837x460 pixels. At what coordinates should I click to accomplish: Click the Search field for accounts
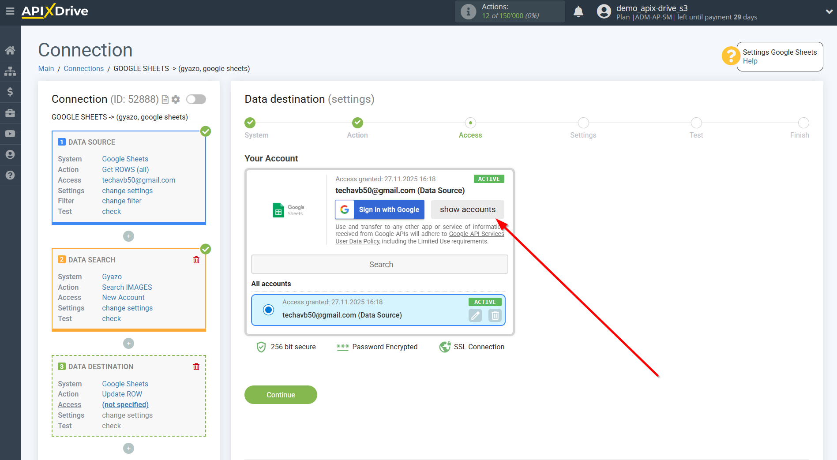click(x=379, y=264)
